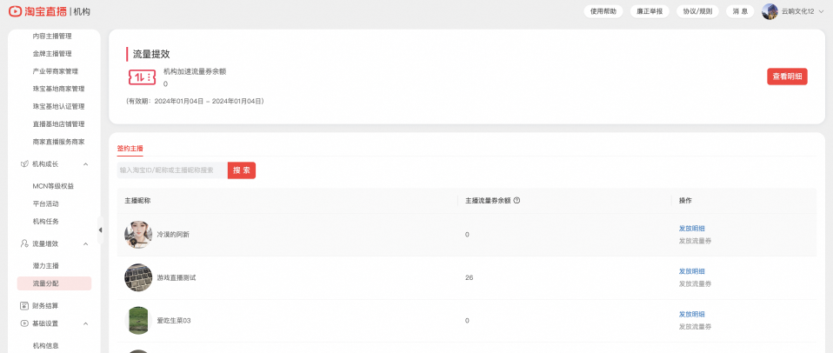The height and width of the screenshot is (353, 833).
Task: Collapse the 机构成长 section chevron
Action: point(85,164)
